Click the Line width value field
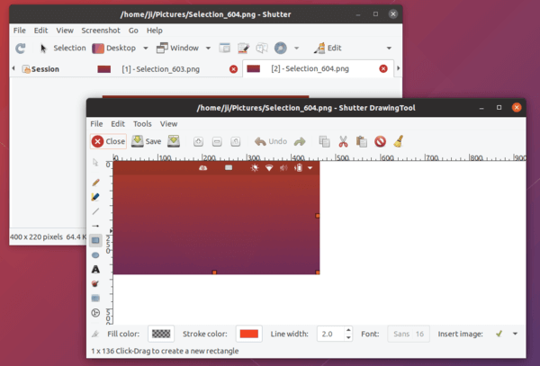540x366 pixels. [x=331, y=334]
